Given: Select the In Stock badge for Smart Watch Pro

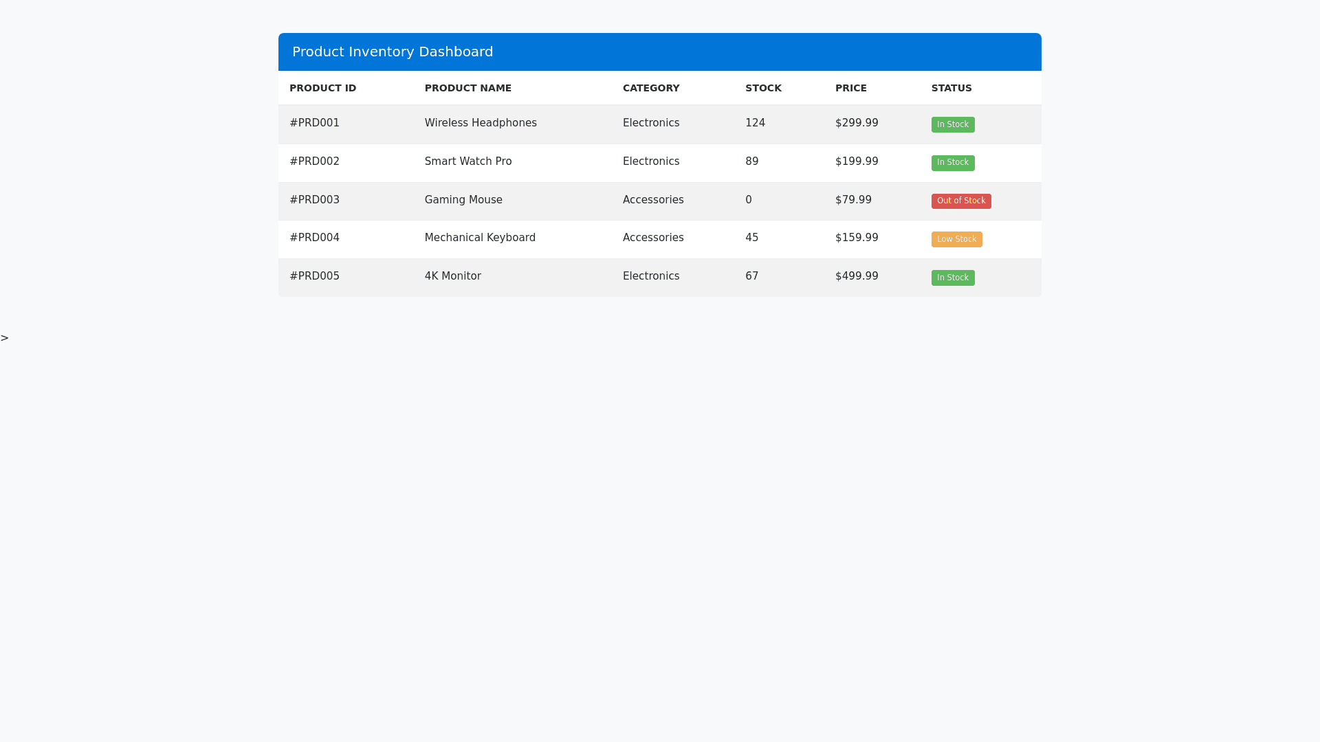Looking at the screenshot, I should (952, 163).
